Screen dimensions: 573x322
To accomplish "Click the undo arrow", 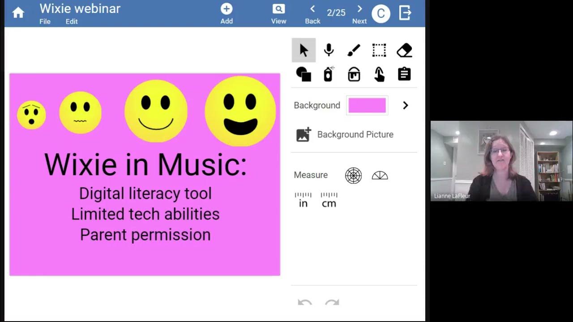I will point(305,303).
